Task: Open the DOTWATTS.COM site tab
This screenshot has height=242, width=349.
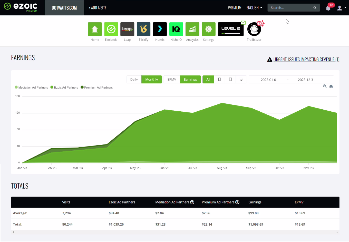Action: (64, 8)
